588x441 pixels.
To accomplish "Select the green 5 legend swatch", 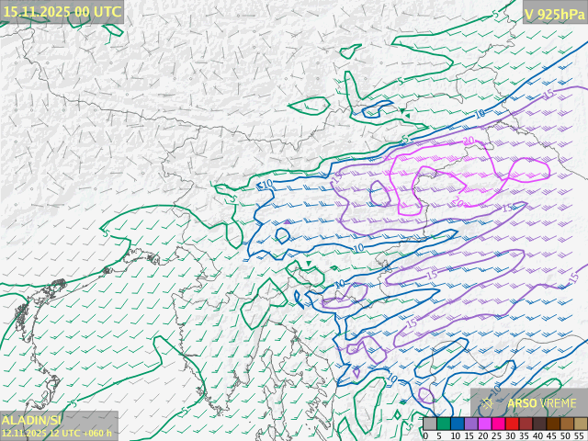I will point(443,424).
